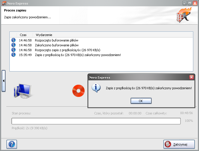
Task: Select the log entry 'Zapis z prędkością 6x... zakończony powodzeniem!'
Action: coord(78,55)
